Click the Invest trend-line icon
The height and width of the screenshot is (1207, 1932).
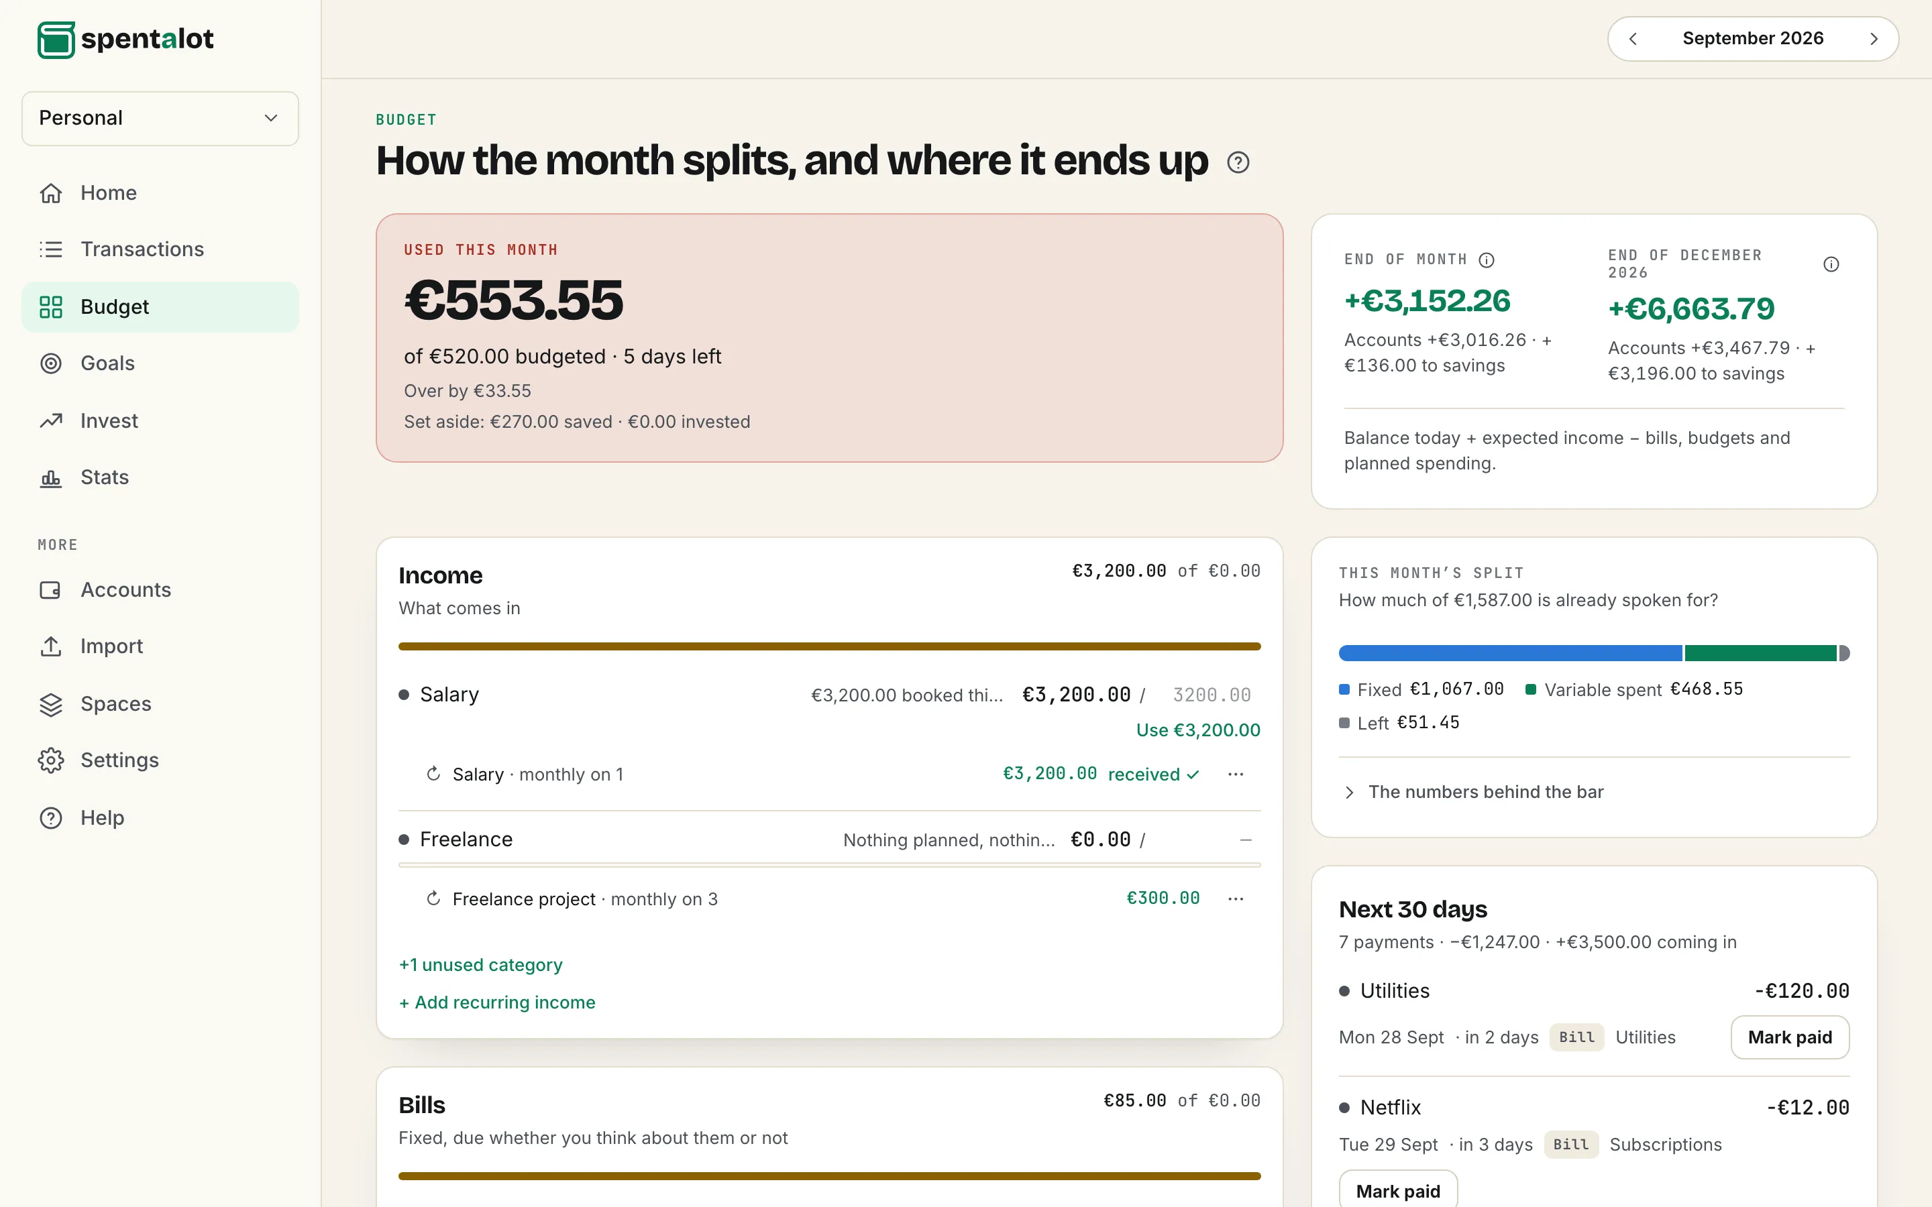pyautogui.click(x=51, y=420)
